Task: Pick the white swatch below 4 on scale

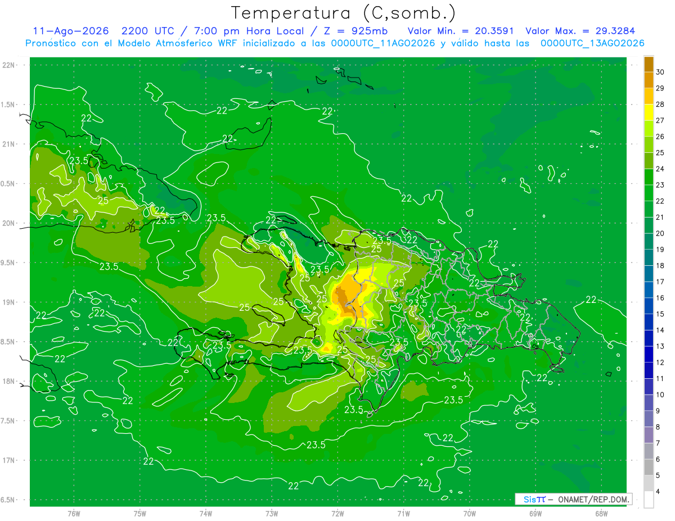Action: tap(649, 499)
